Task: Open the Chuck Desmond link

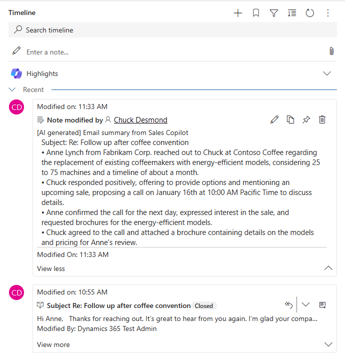Action: pyautogui.click(x=140, y=120)
